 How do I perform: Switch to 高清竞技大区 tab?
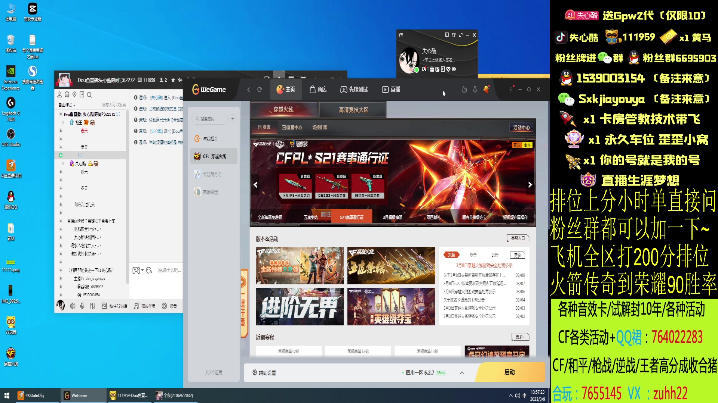point(353,110)
